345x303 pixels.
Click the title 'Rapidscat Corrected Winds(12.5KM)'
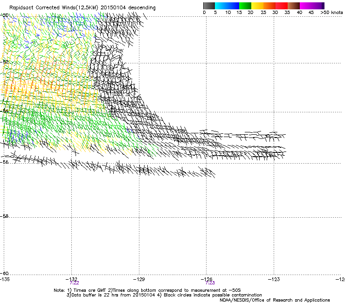(x=54, y=8)
